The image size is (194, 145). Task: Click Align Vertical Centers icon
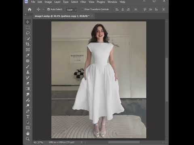[x=151, y=10]
